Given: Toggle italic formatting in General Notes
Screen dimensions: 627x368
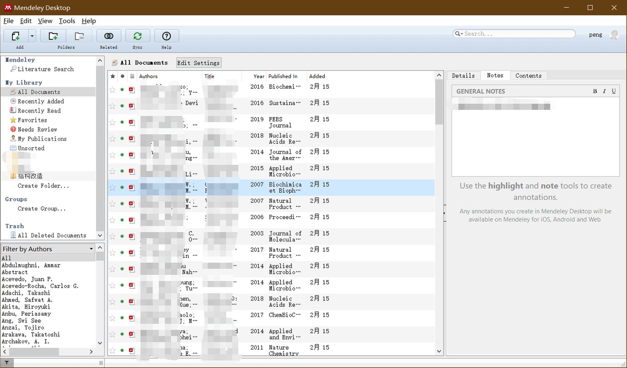Looking at the screenshot, I should (x=605, y=91).
